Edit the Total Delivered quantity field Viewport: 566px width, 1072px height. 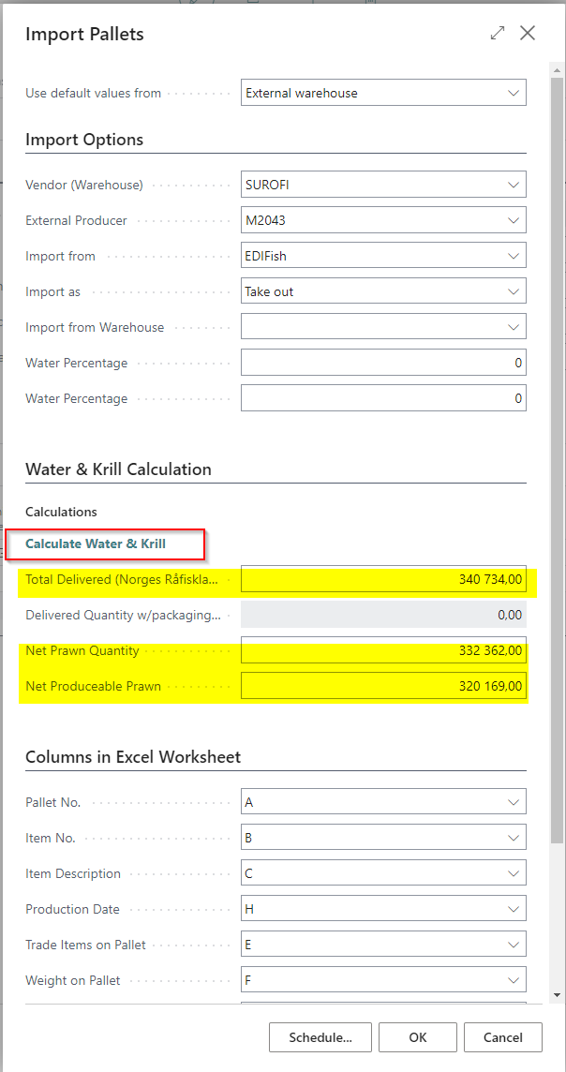pos(382,579)
